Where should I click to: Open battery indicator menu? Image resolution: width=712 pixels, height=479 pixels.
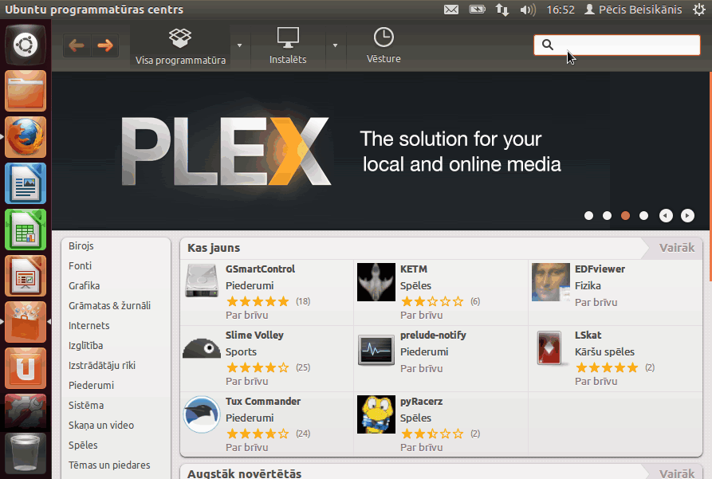pos(478,10)
